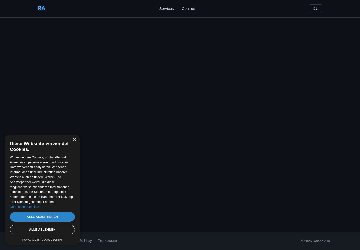The width and height of the screenshot is (360, 250).
Task: Accept all cookies via Alle Akzeptieren
Action: pos(42,217)
